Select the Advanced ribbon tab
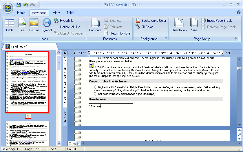This screenshot has height=152, width=243. click(39, 13)
